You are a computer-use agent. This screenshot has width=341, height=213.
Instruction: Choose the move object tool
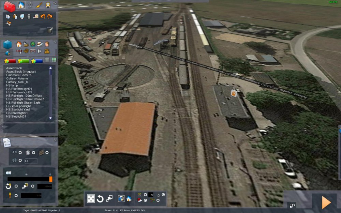91,199
